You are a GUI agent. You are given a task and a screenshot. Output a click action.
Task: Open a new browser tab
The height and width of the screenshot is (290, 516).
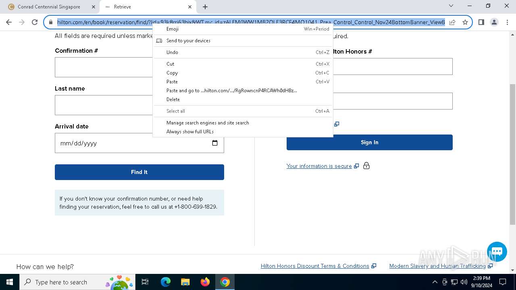[205, 7]
